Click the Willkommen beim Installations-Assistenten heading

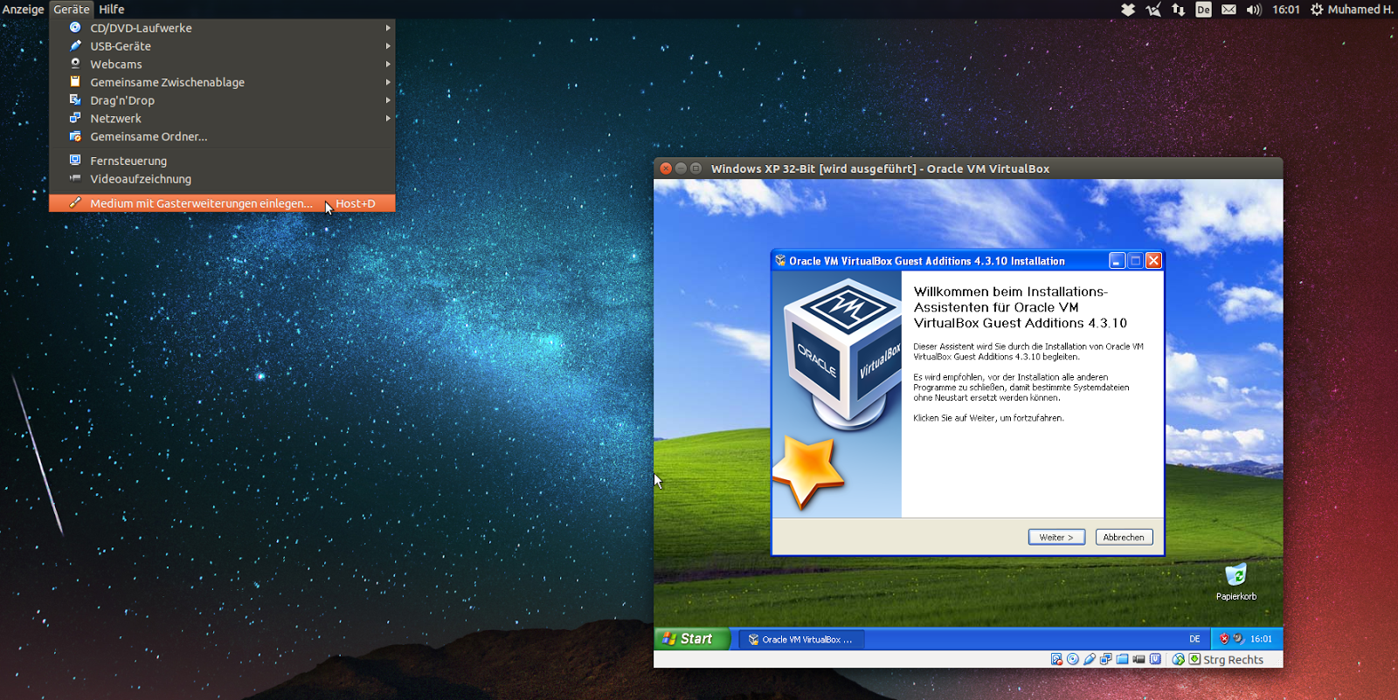click(1021, 307)
